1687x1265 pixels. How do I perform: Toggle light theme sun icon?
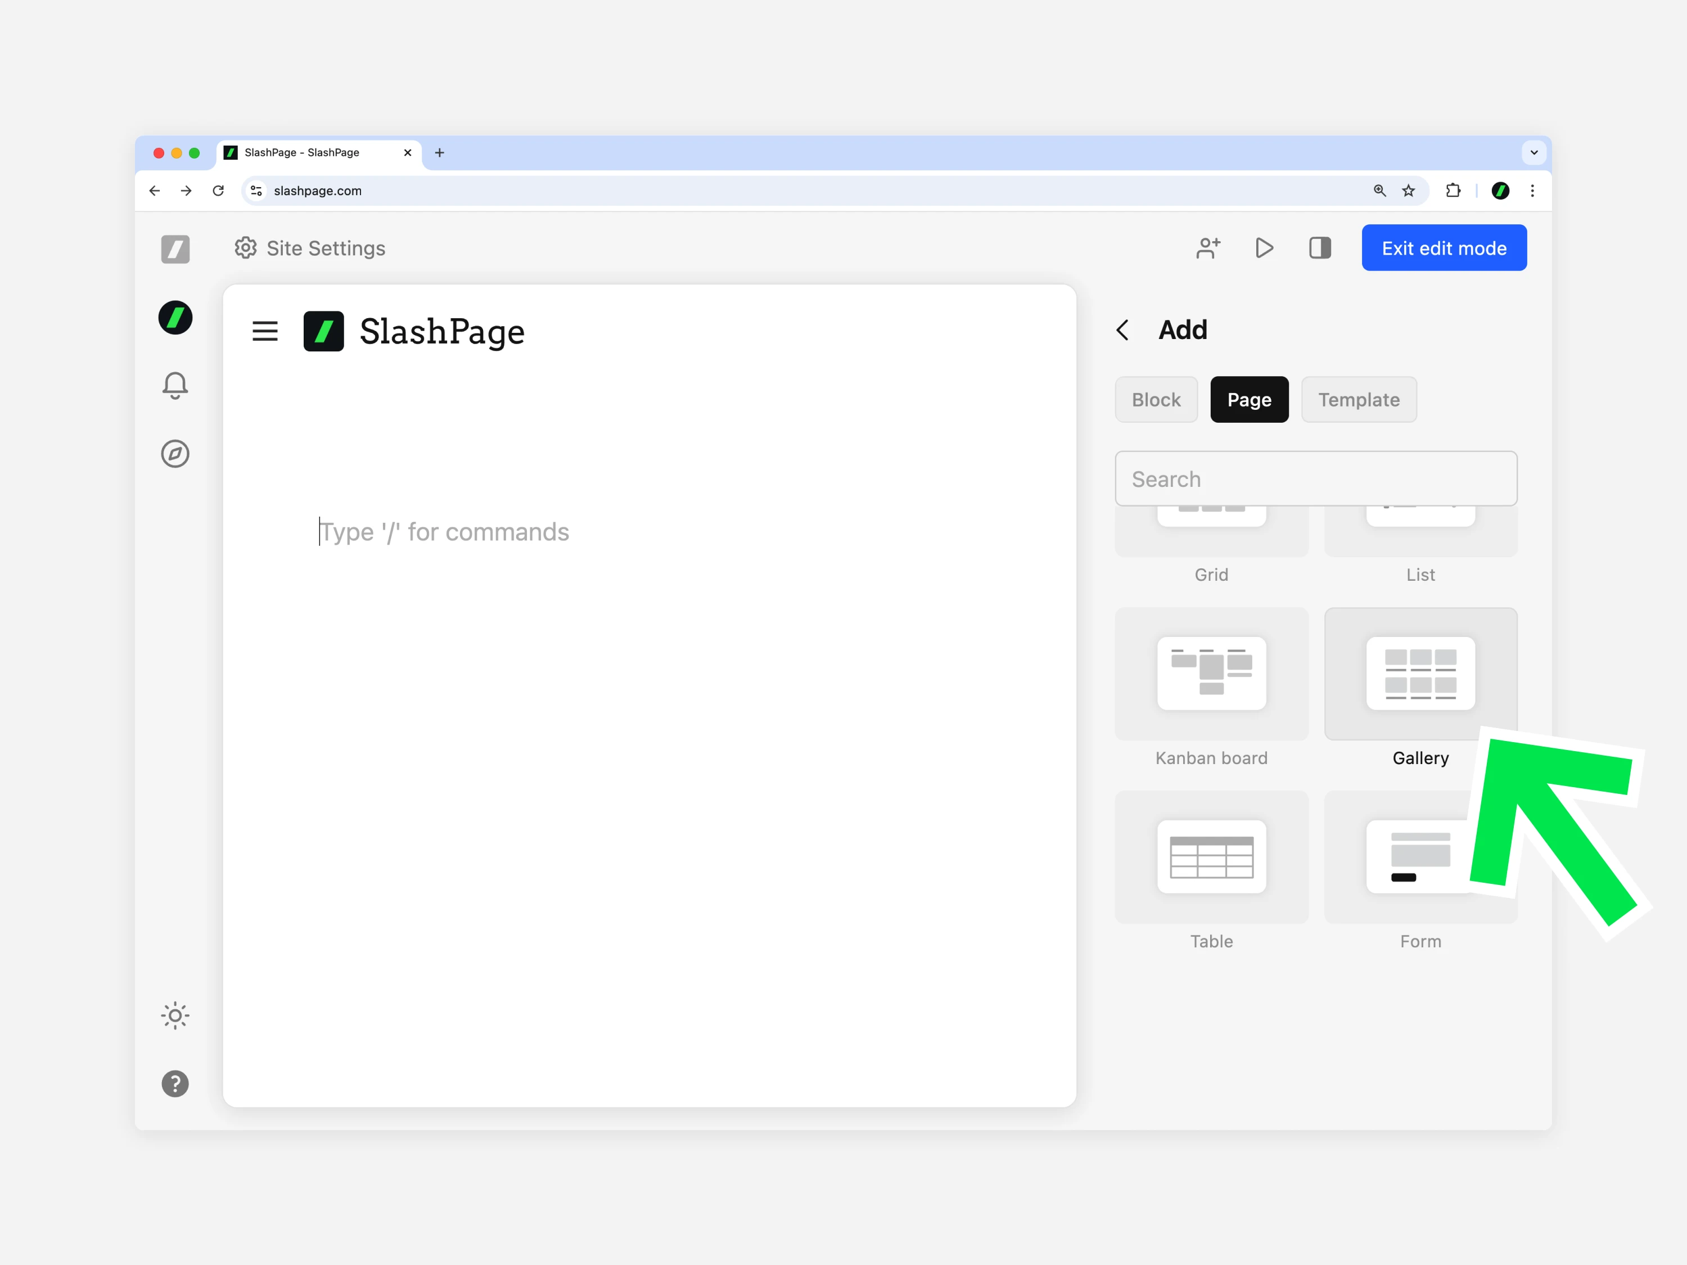point(175,1016)
